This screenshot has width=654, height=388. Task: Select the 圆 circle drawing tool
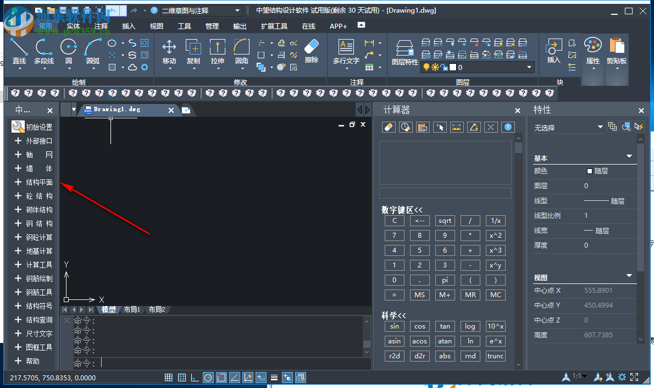tap(69, 52)
